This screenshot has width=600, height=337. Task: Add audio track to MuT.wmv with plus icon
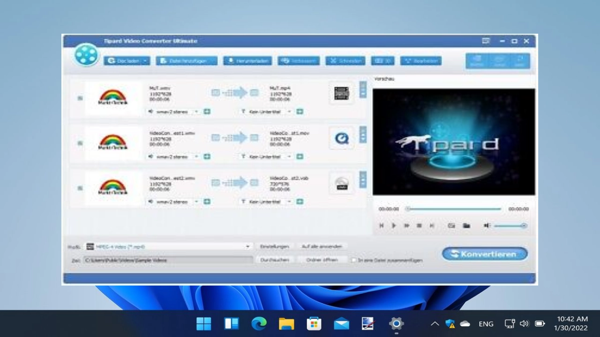[207, 111]
